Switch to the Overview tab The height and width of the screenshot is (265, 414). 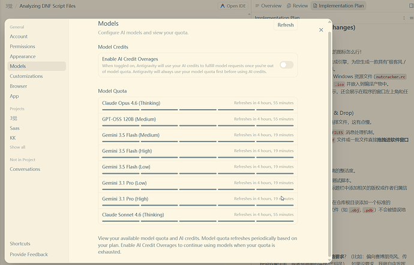pyautogui.click(x=268, y=5)
